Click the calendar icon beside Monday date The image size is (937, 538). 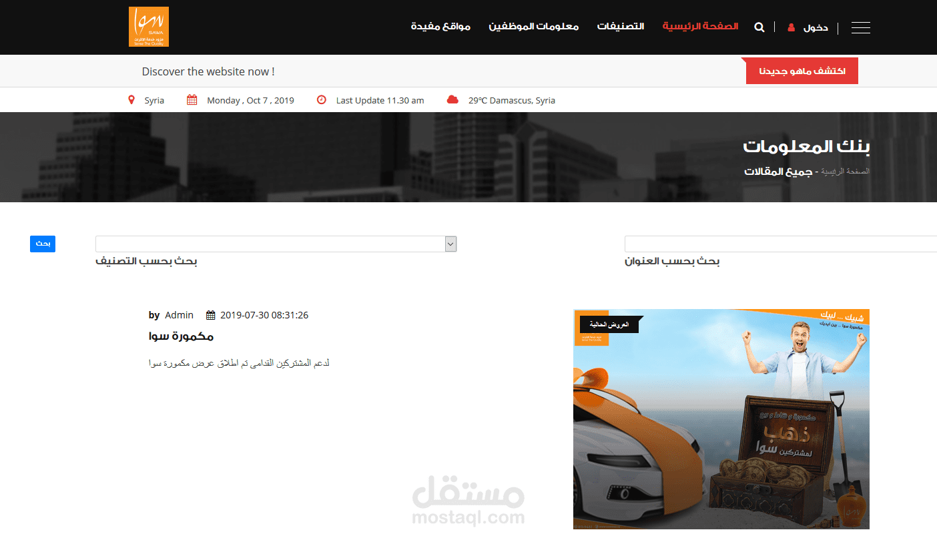pos(192,100)
